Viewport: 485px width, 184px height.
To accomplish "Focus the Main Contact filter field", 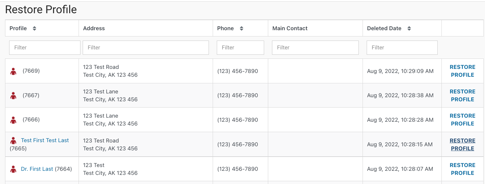I will (x=315, y=47).
